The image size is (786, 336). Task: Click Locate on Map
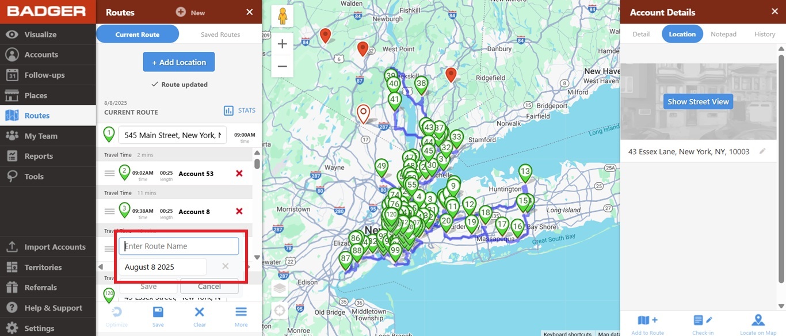pyautogui.click(x=758, y=324)
